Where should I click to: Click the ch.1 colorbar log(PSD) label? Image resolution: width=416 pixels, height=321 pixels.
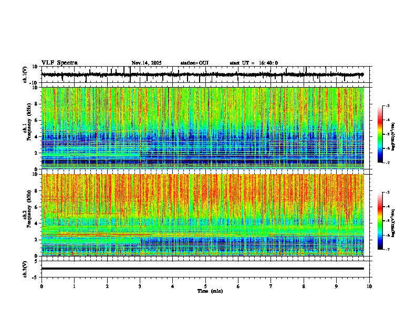pyautogui.click(x=393, y=137)
